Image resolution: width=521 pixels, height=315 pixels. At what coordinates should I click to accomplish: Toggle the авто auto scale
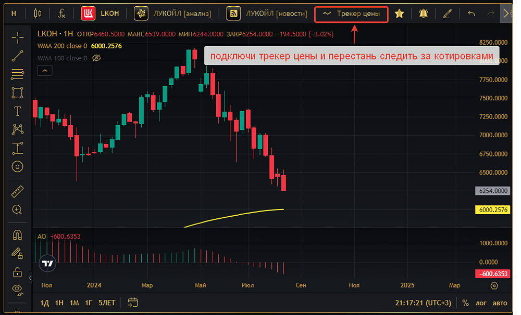coord(500,303)
